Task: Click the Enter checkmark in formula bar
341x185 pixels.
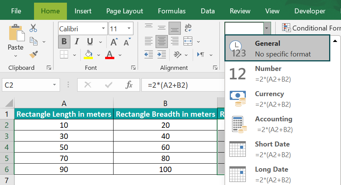Action: click(x=108, y=85)
